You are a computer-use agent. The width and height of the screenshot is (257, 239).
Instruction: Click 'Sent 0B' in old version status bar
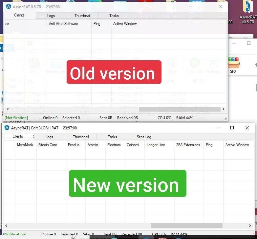[106, 118]
